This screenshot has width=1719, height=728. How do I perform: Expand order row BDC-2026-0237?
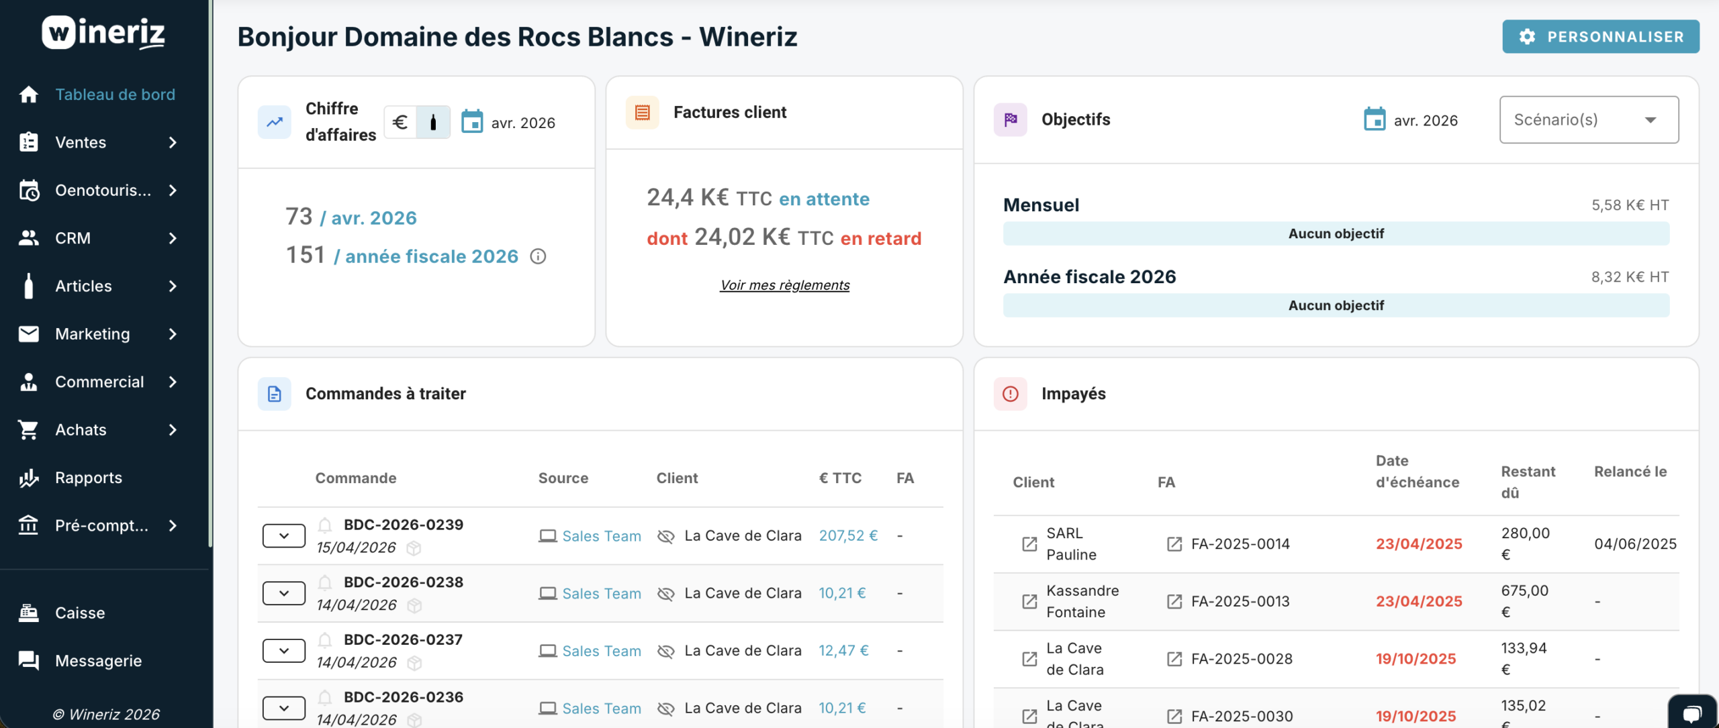click(x=283, y=649)
